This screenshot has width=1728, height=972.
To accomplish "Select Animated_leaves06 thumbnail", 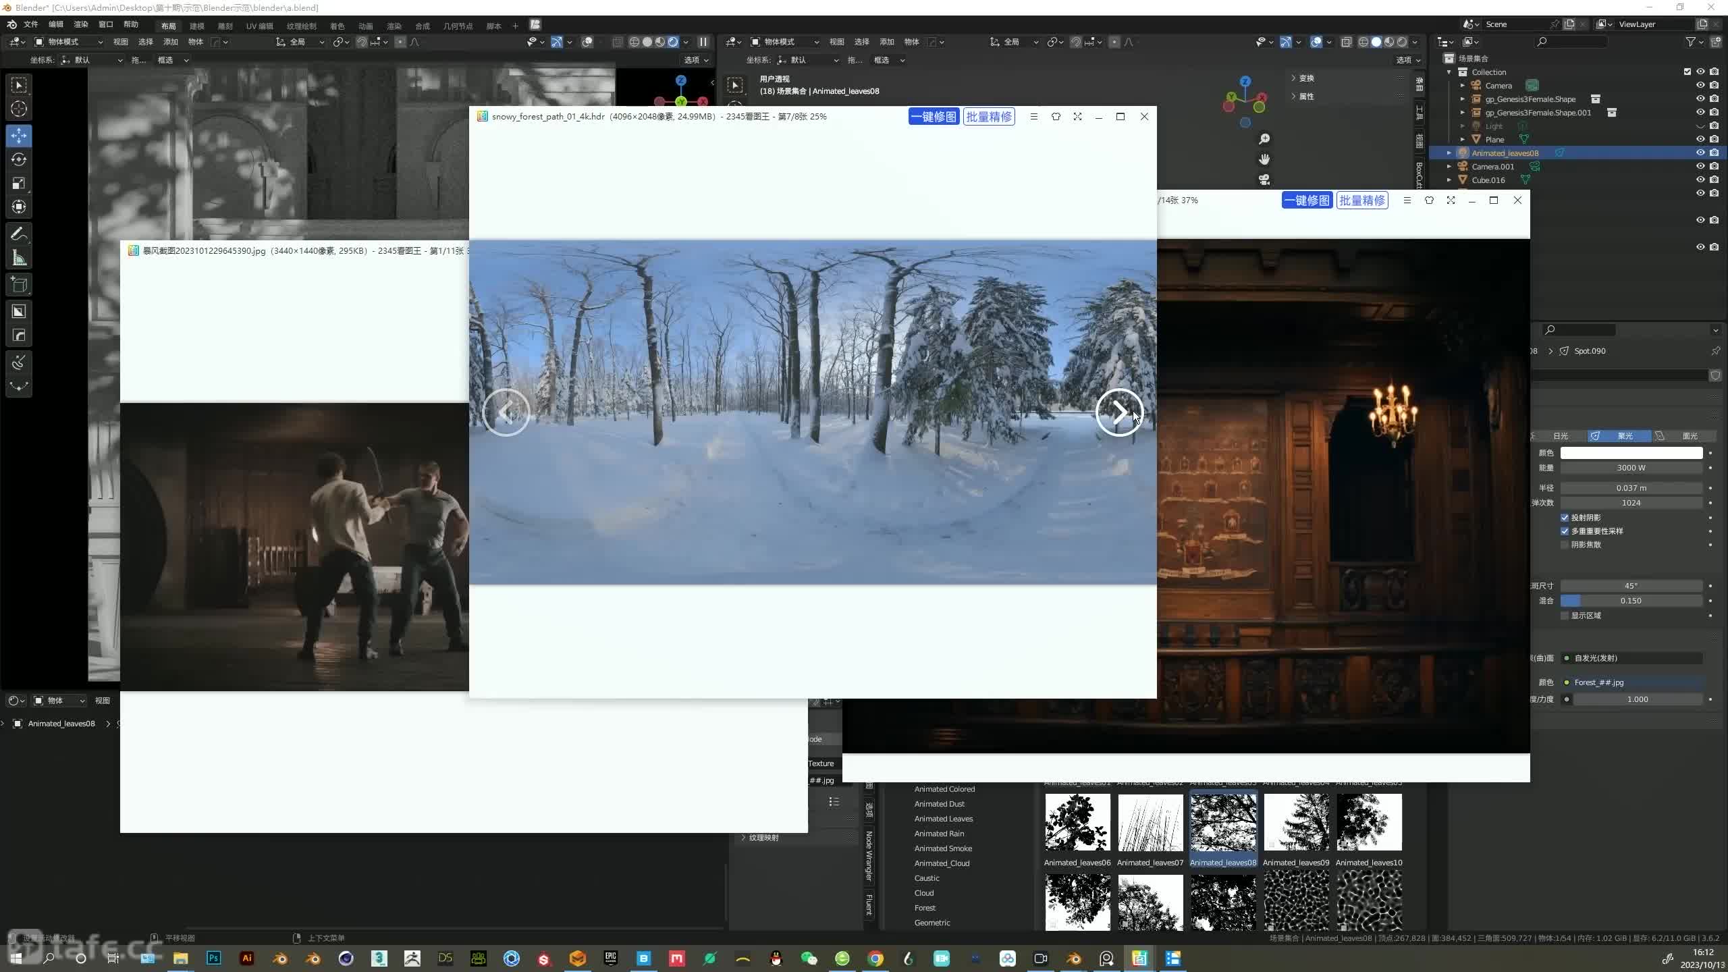I will pyautogui.click(x=1077, y=822).
